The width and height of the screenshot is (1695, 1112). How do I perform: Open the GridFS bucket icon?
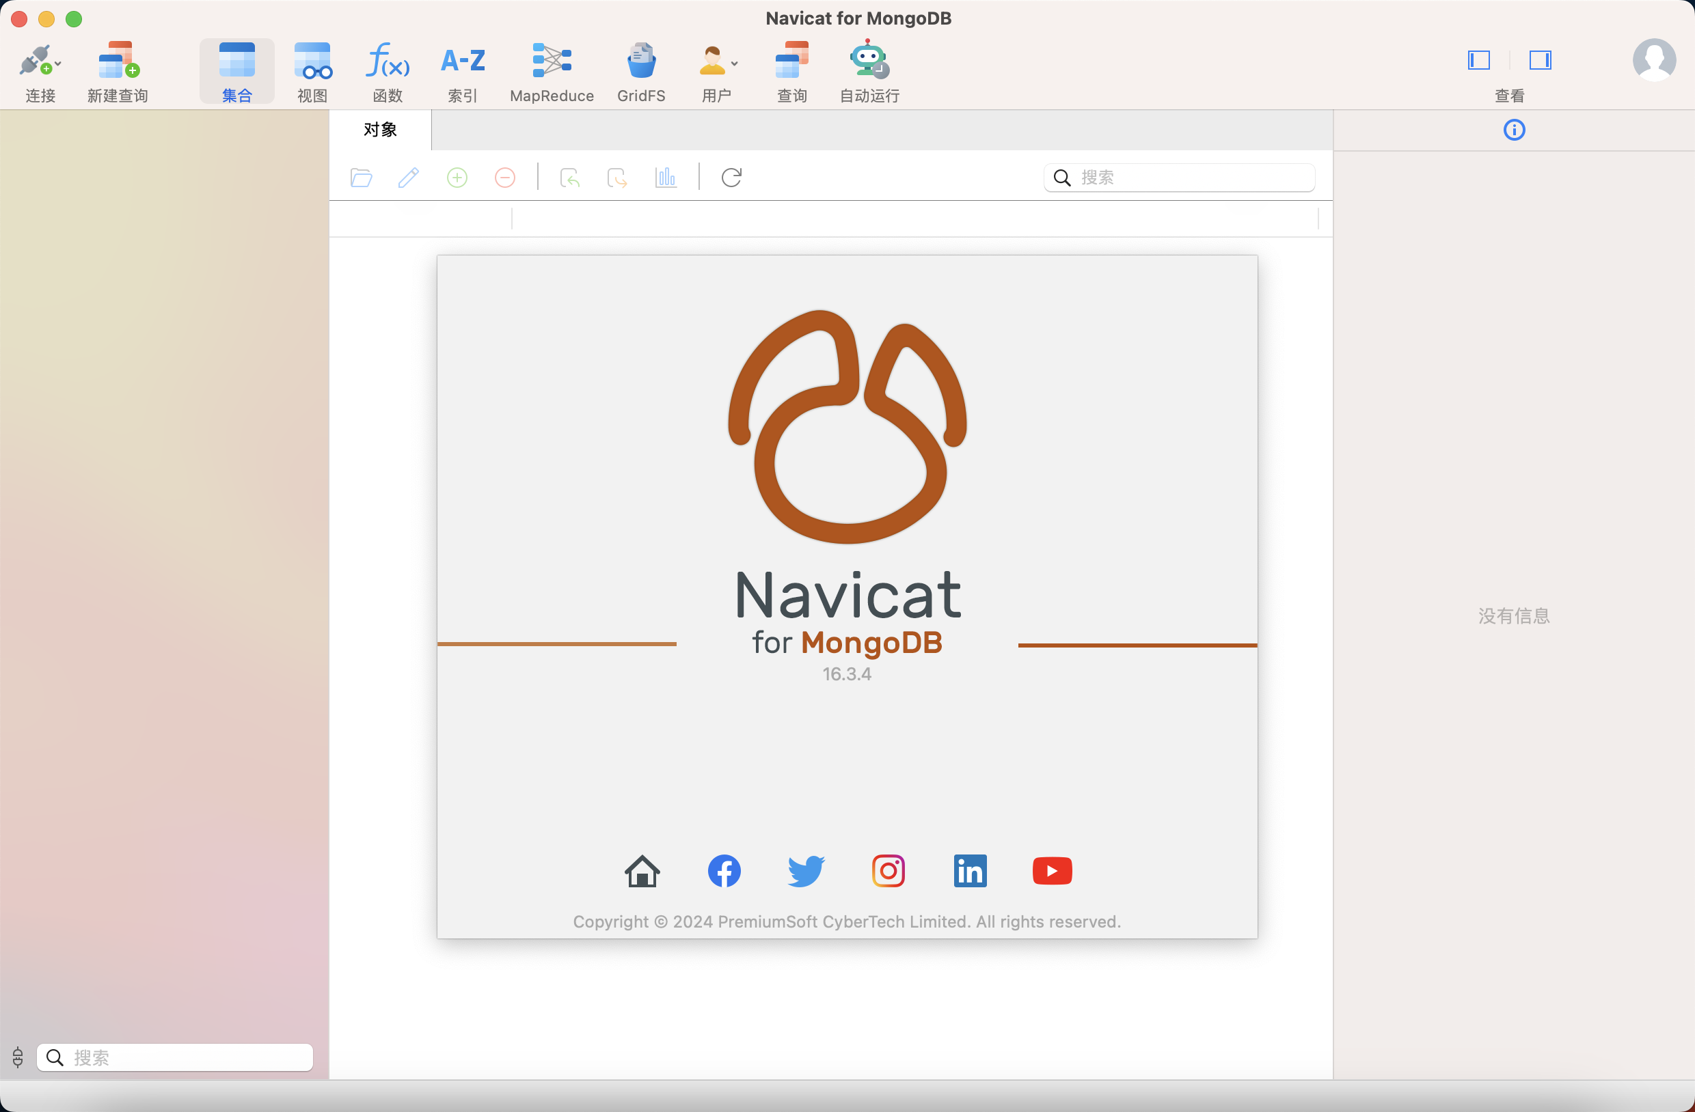point(641,61)
